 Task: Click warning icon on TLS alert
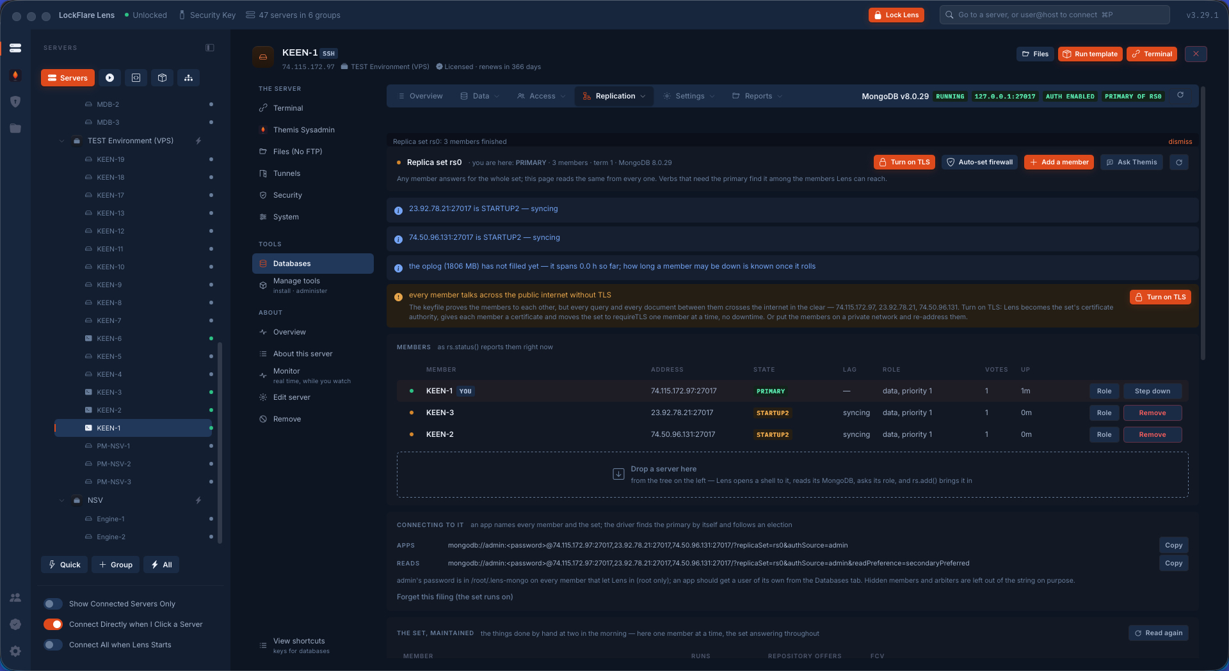[398, 297]
